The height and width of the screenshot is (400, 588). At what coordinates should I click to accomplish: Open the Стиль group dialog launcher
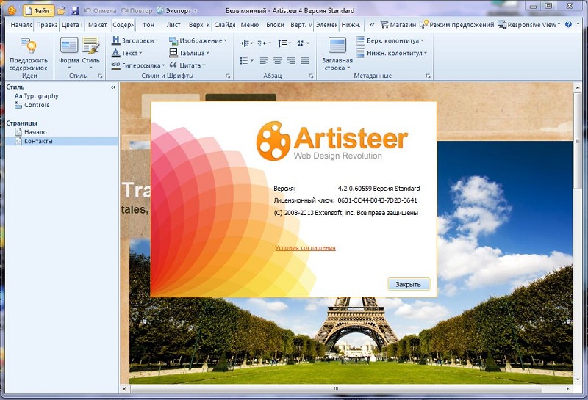pyautogui.click(x=100, y=76)
